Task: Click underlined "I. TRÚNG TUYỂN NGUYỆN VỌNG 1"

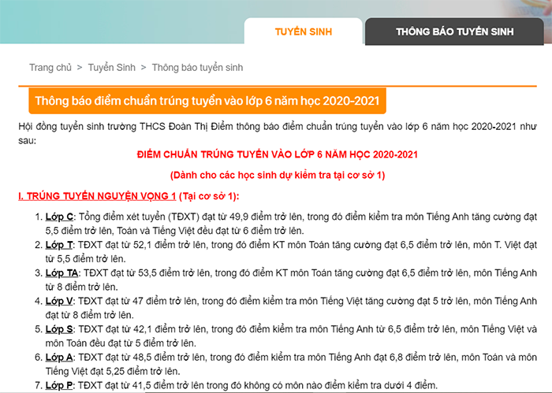Action: pyautogui.click(x=97, y=196)
